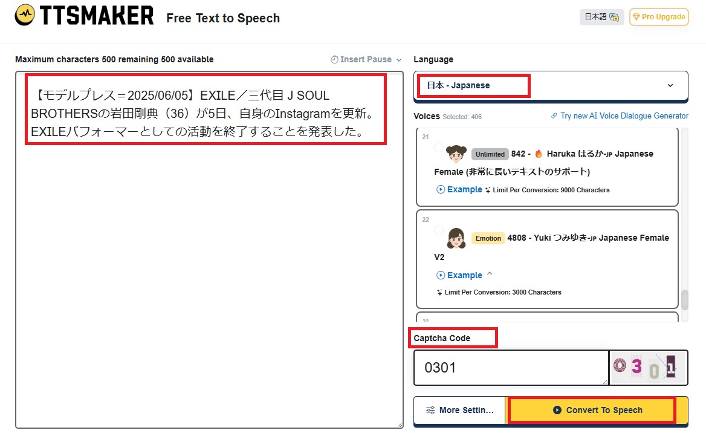Click the Unlimited badge on Haruka voice
Screen dimensions: 706x433
tap(490, 154)
